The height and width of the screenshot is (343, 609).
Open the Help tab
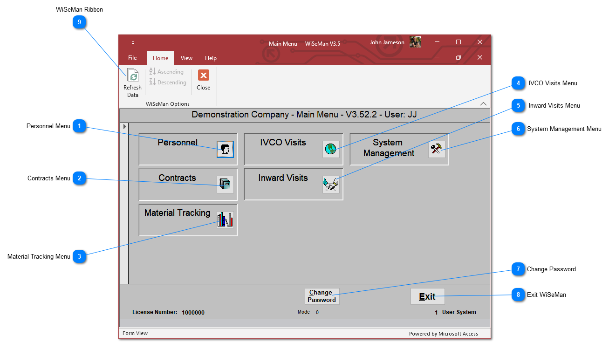[x=211, y=58]
